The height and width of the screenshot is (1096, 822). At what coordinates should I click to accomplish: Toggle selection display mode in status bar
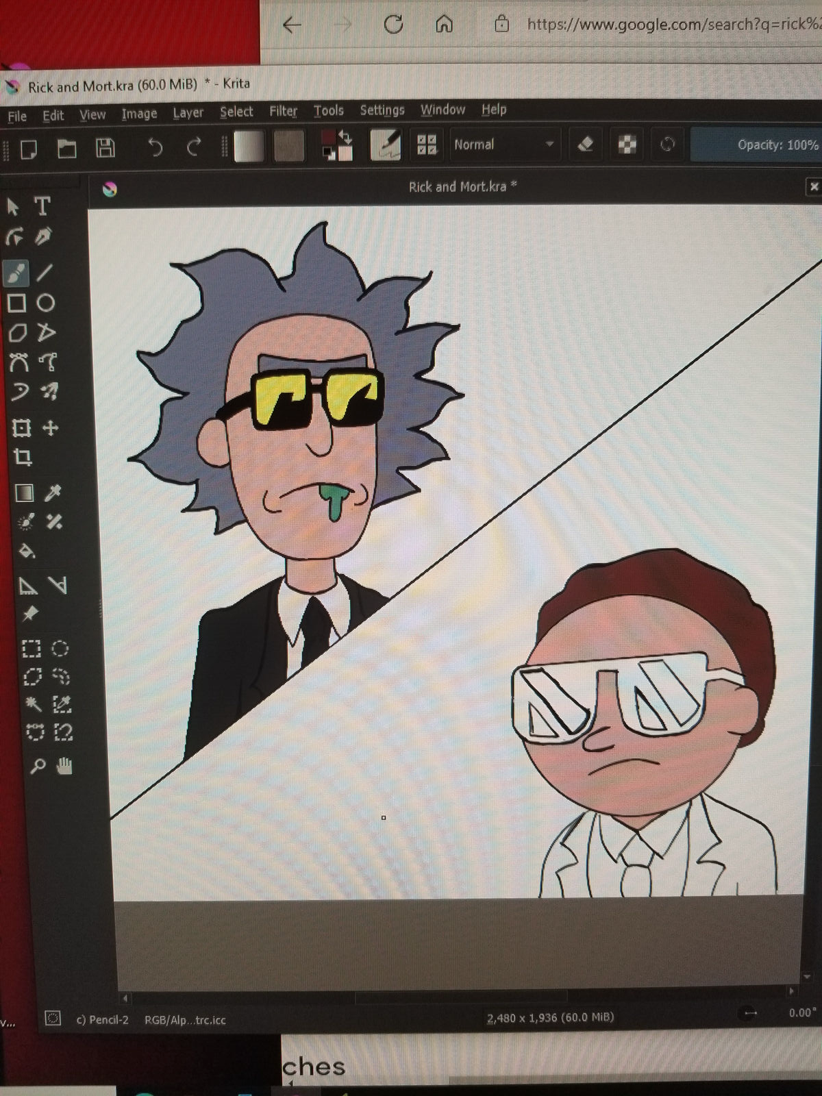pyautogui.click(x=53, y=1019)
